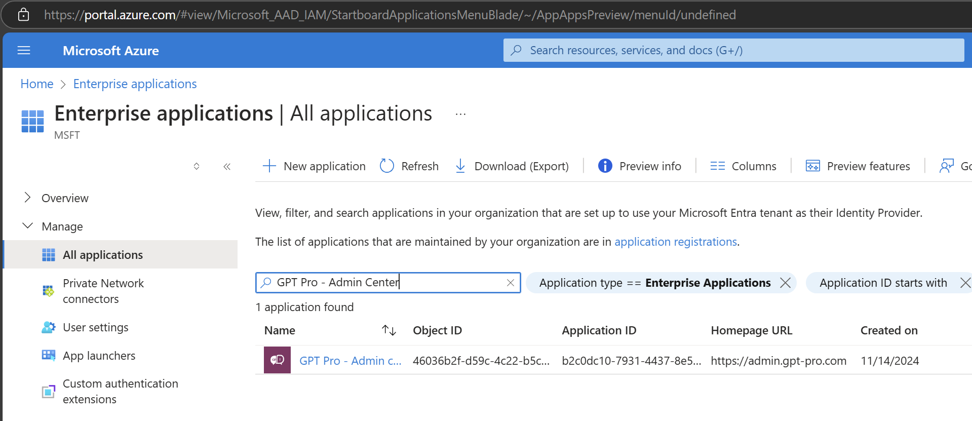The image size is (972, 421).
Task: Collapse the left sidebar menu
Action: tap(227, 167)
